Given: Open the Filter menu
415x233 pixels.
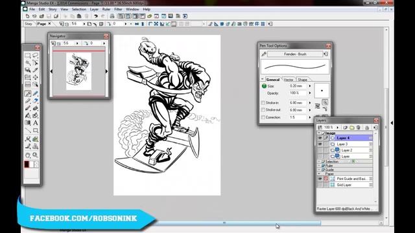Looking at the screenshot, I should point(118,9).
